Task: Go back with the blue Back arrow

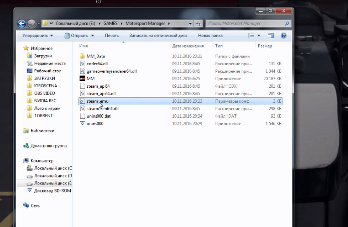Action: click(22, 24)
